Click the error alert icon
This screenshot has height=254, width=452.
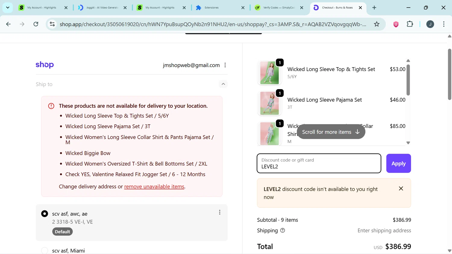(x=51, y=106)
